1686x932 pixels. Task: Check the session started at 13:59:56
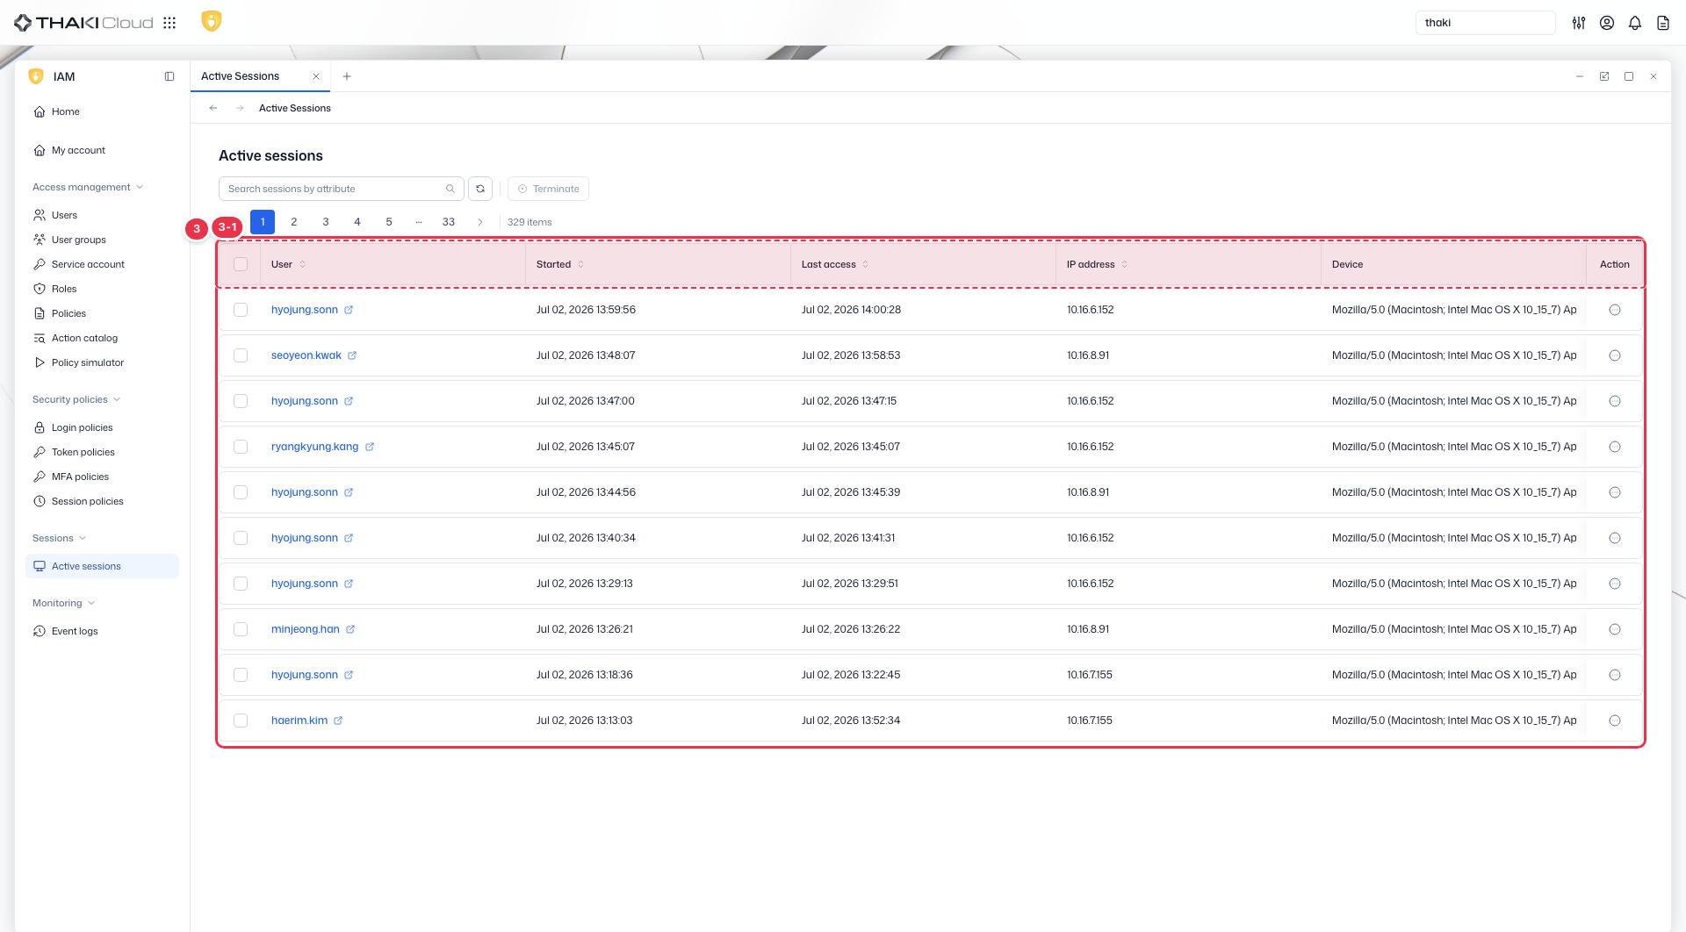point(241,310)
